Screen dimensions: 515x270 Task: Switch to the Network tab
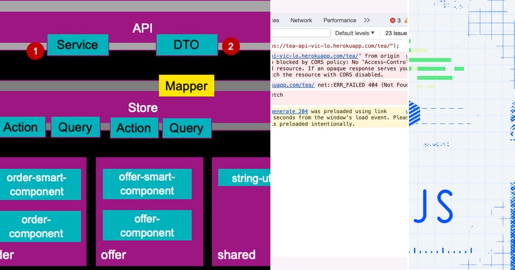(x=301, y=20)
